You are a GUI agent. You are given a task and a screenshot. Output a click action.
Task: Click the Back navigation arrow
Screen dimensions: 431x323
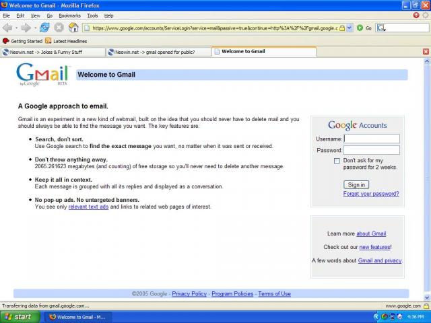7,28
